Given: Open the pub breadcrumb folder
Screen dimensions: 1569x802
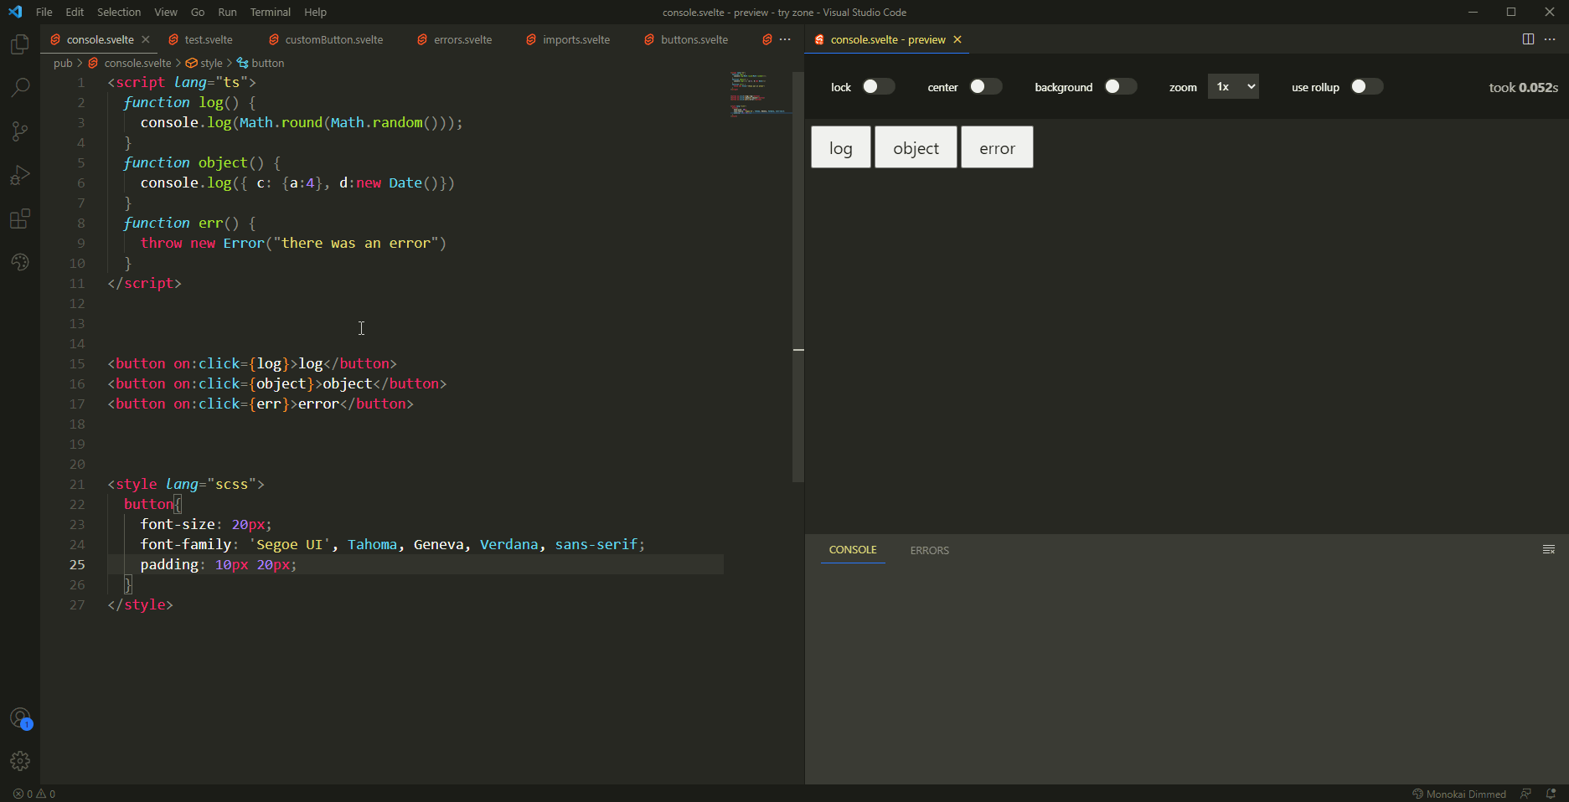Looking at the screenshot, I should pyautogui.click(x=63, y=63).
